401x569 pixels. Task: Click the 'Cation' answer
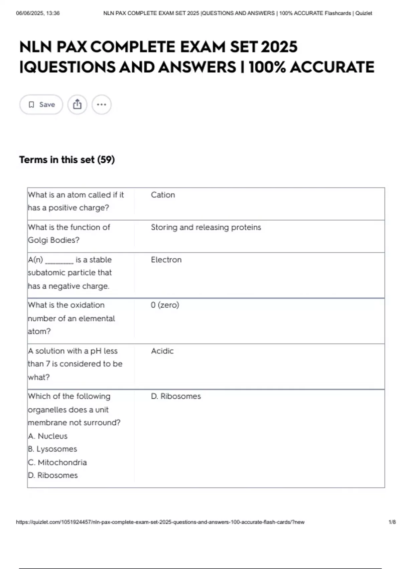pos(163,195)
